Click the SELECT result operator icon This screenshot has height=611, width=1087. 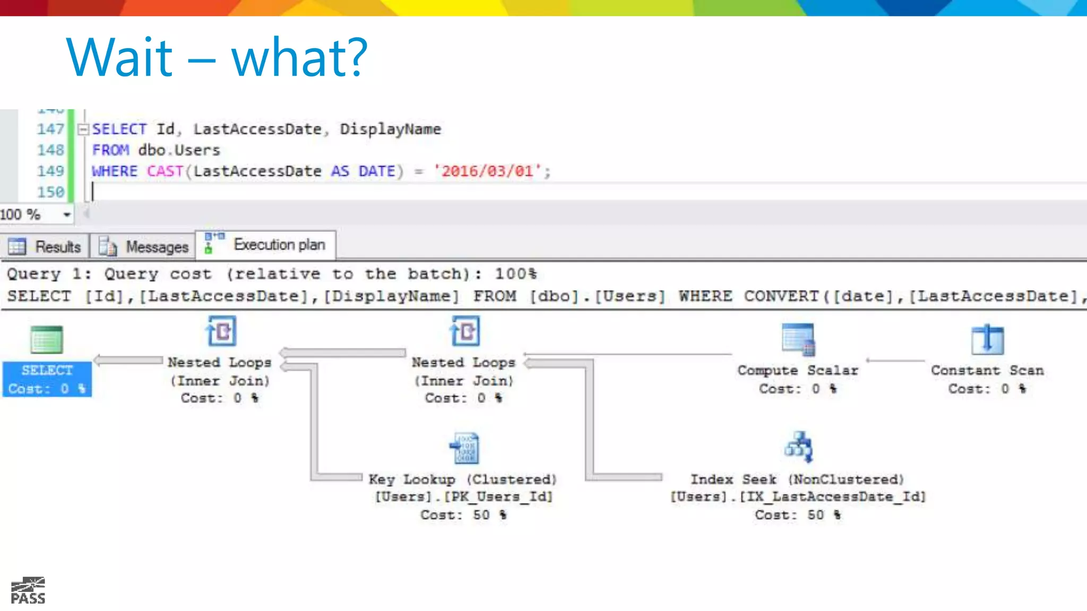click(x=47, y=339)
